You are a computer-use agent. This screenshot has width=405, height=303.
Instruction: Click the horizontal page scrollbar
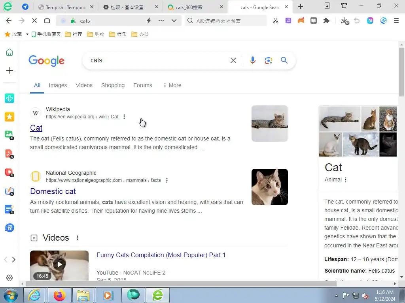[x=181, y=284]
